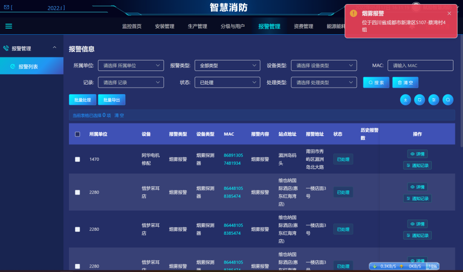Open the 状态 dropdown showing 已处理
Image resolution: width=463 pixels, height=272 pixels.
[227, 83]
